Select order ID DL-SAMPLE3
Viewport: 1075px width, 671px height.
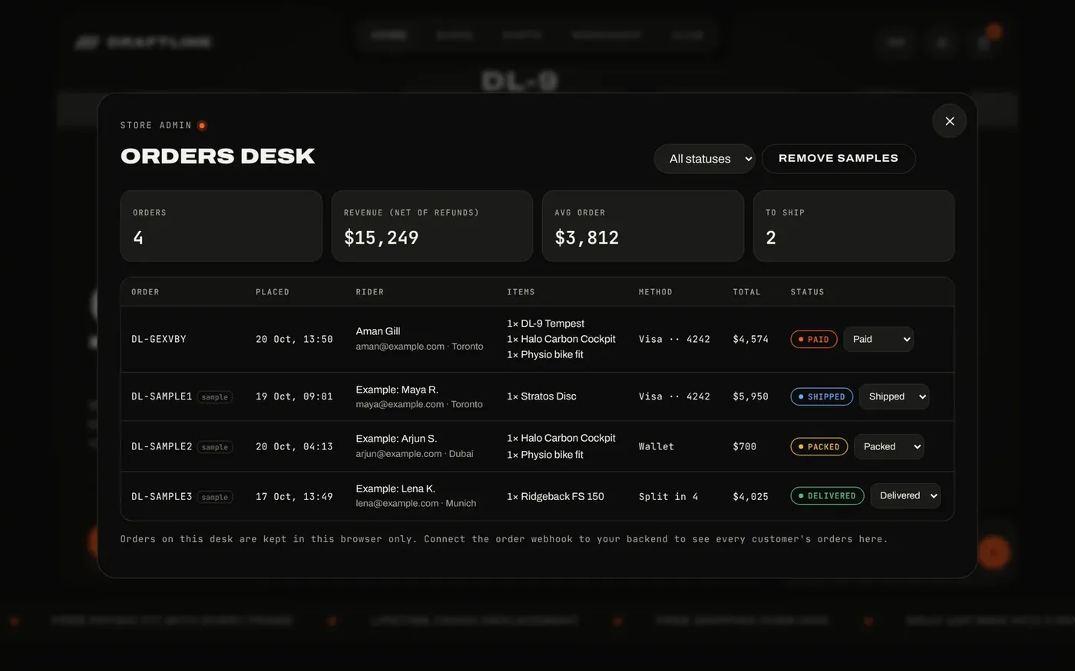162,496
